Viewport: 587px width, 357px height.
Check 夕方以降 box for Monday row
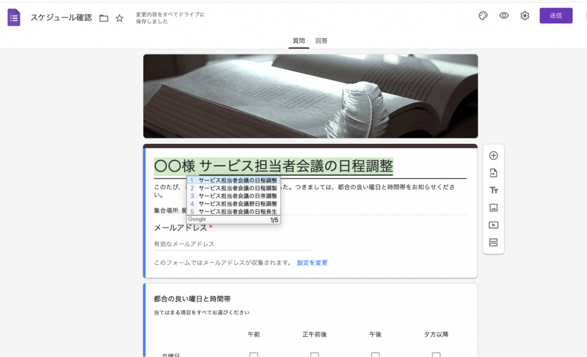(x=436, y=355)
